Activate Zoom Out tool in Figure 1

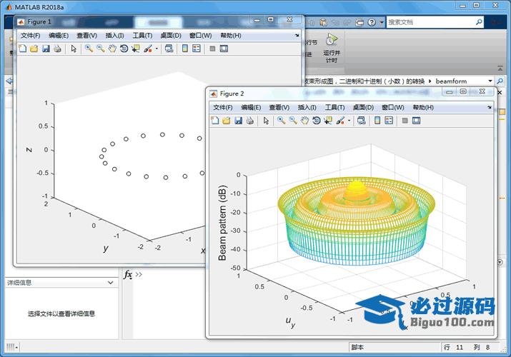(100, 49)
